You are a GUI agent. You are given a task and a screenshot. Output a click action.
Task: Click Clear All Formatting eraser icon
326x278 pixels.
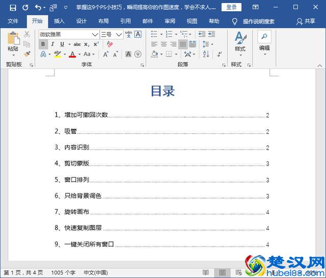(x=110, y=44)
